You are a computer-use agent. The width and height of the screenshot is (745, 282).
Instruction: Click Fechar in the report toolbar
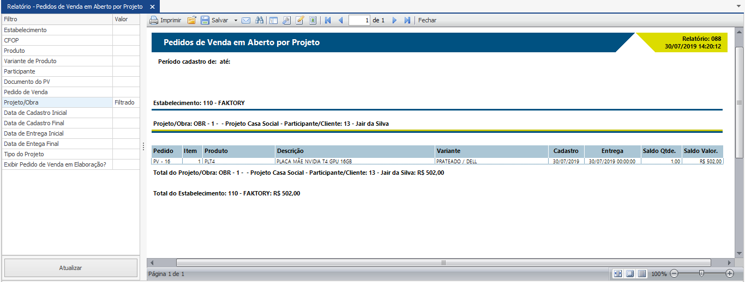427,20
